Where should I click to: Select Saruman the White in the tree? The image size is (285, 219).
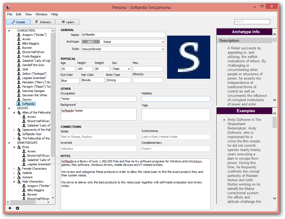coord(35,95)
